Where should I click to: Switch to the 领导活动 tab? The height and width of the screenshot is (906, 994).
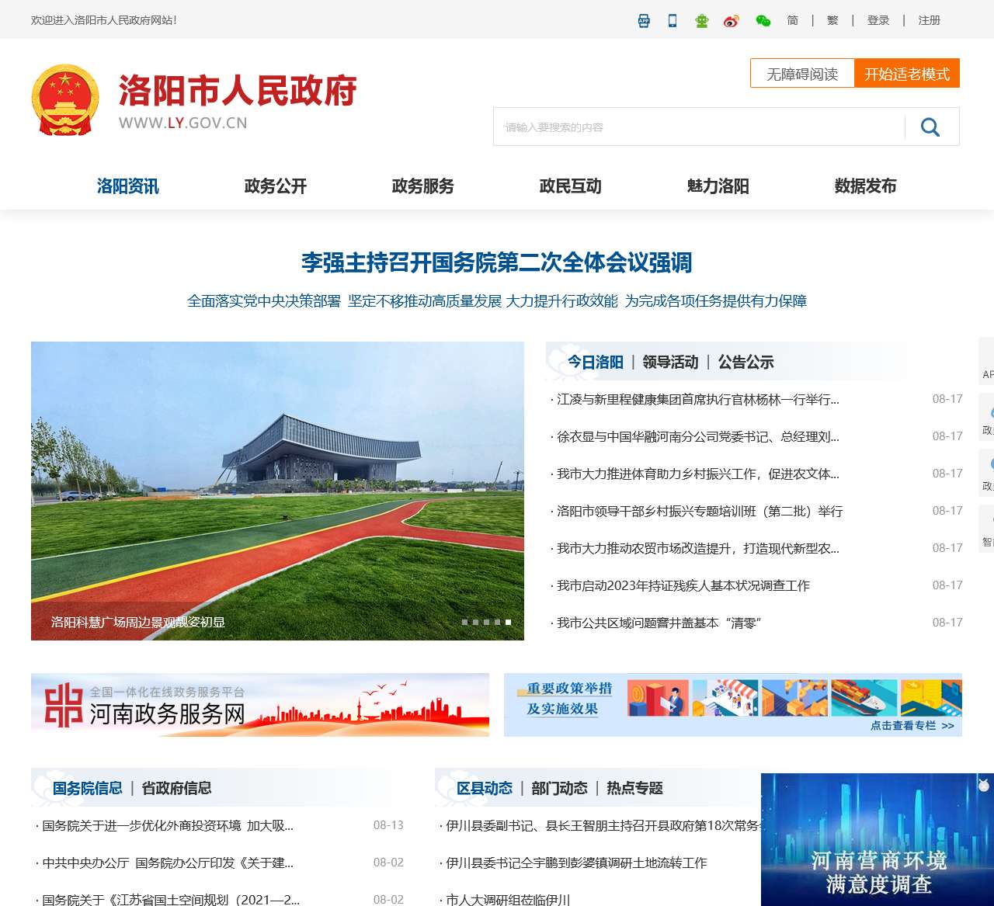point(670,363)
